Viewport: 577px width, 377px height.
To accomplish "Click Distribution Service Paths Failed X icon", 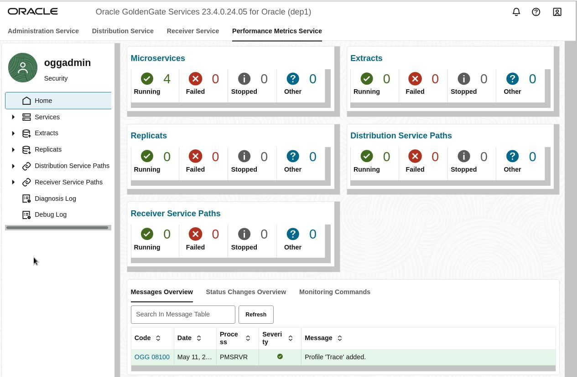I will tap(415, 157).
